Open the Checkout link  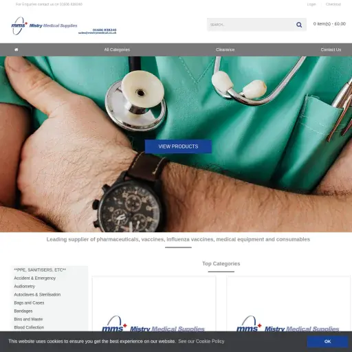click(x=333, y=4)
